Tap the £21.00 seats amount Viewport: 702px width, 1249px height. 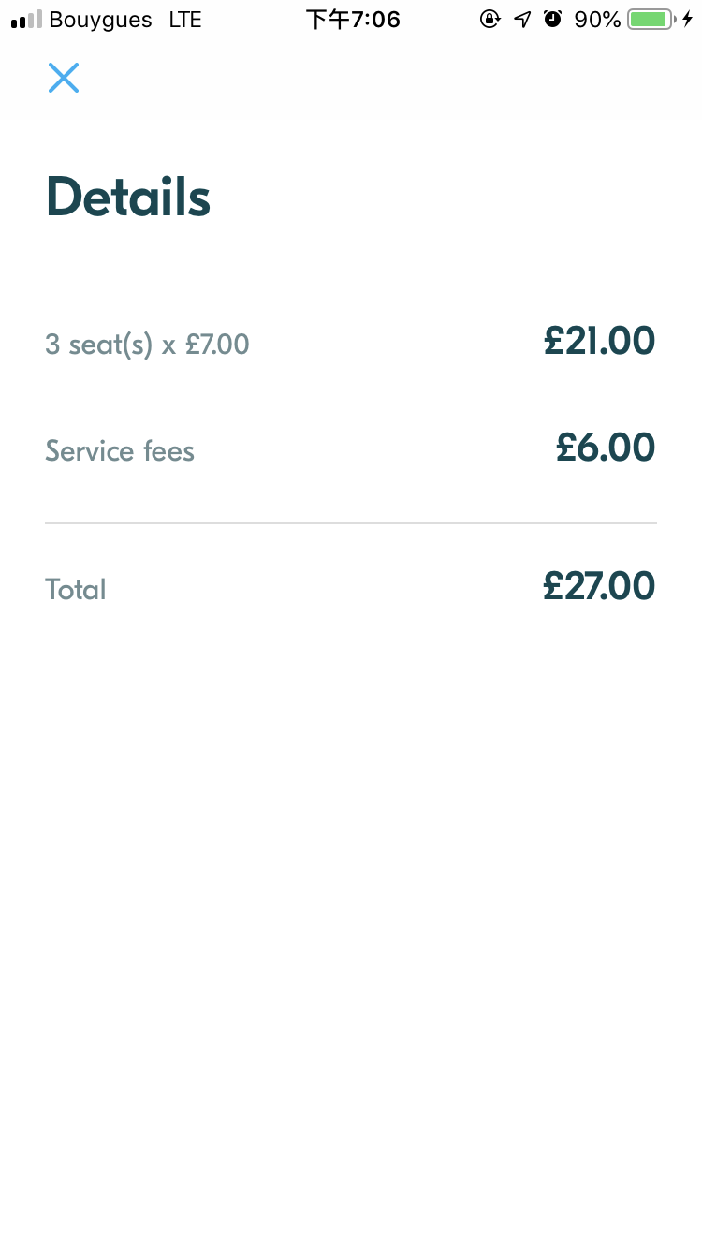(x=599, y=341)
